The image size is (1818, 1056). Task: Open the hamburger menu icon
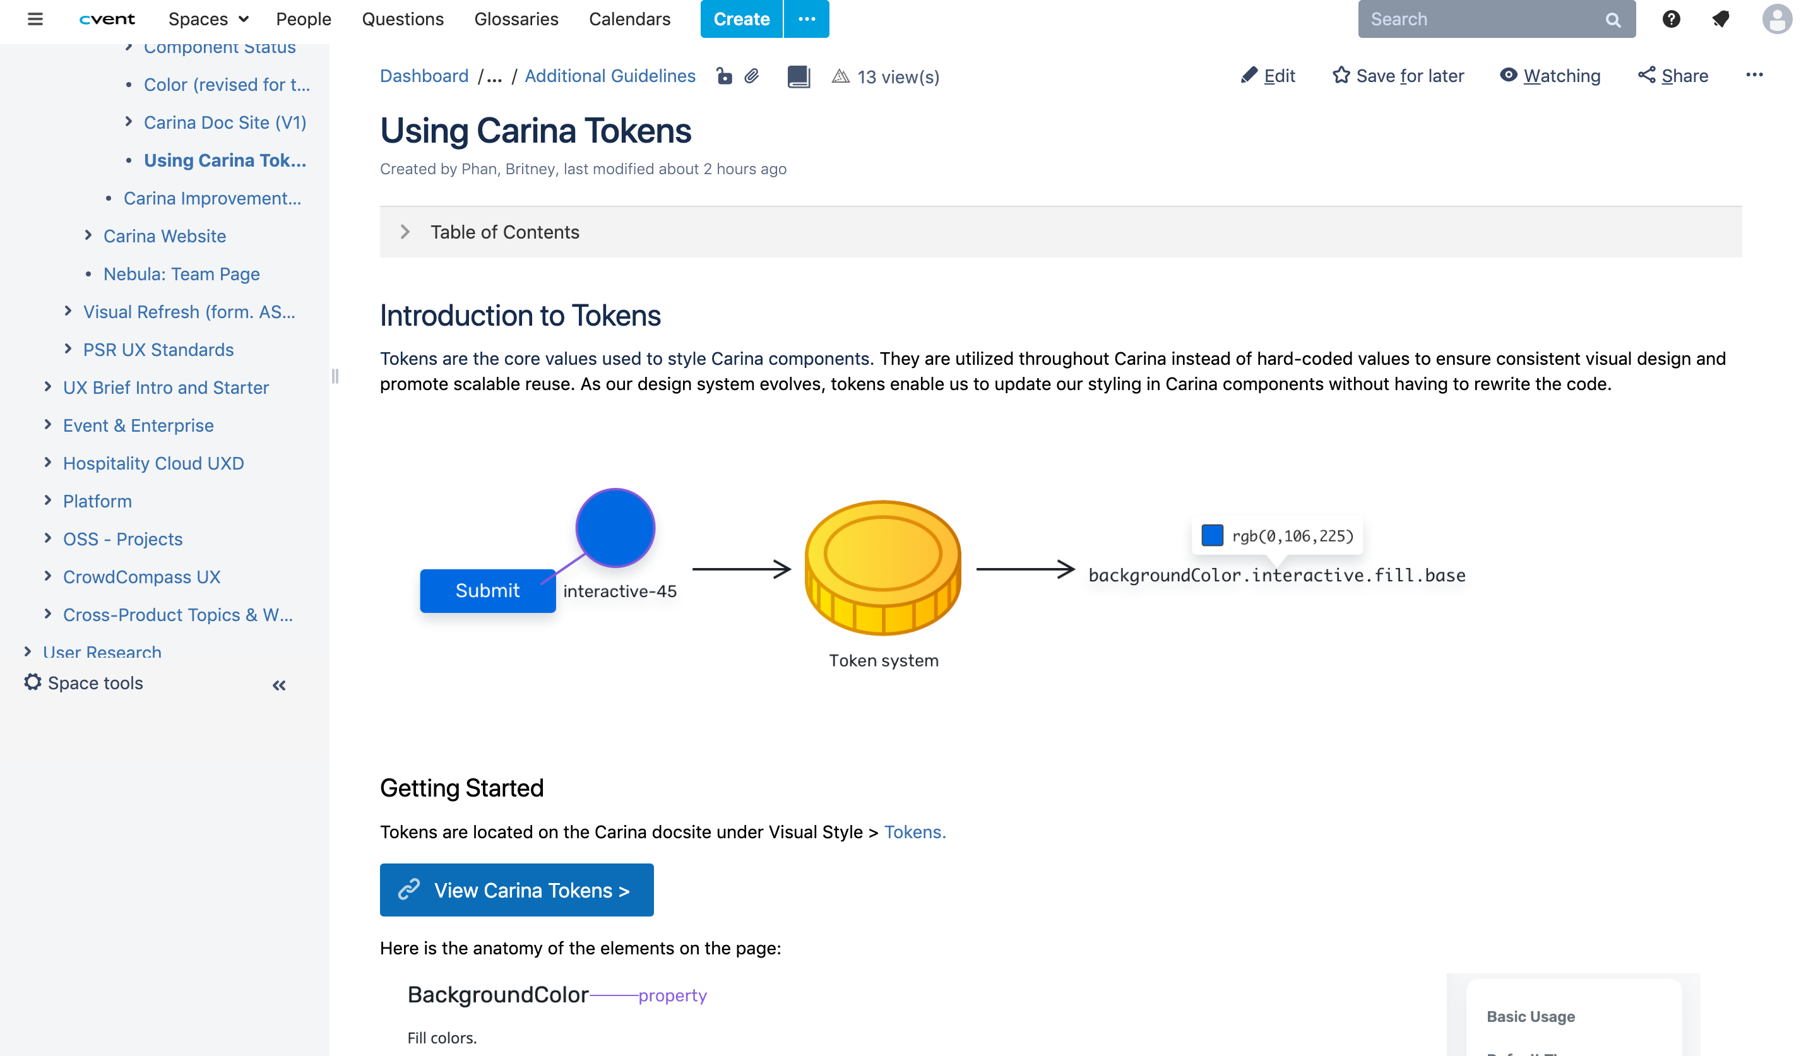pos(35,20)
